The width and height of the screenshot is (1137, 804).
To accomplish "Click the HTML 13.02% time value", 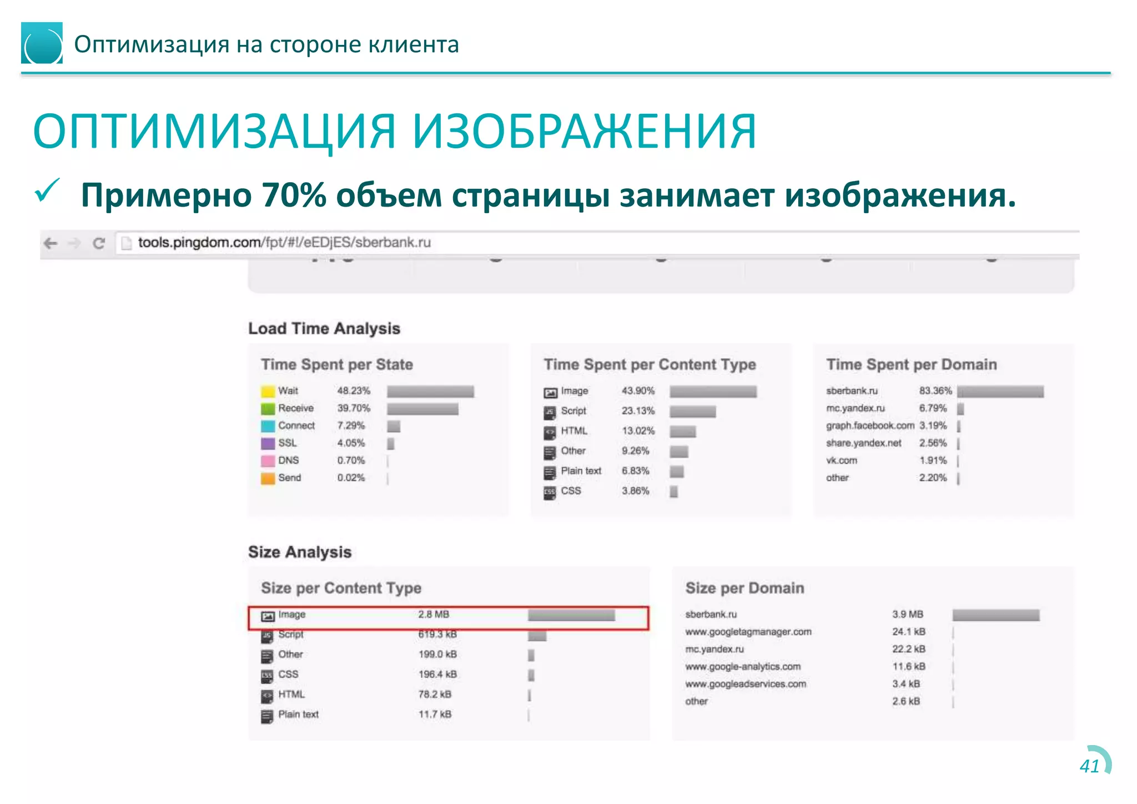I will tap(638, 431).
